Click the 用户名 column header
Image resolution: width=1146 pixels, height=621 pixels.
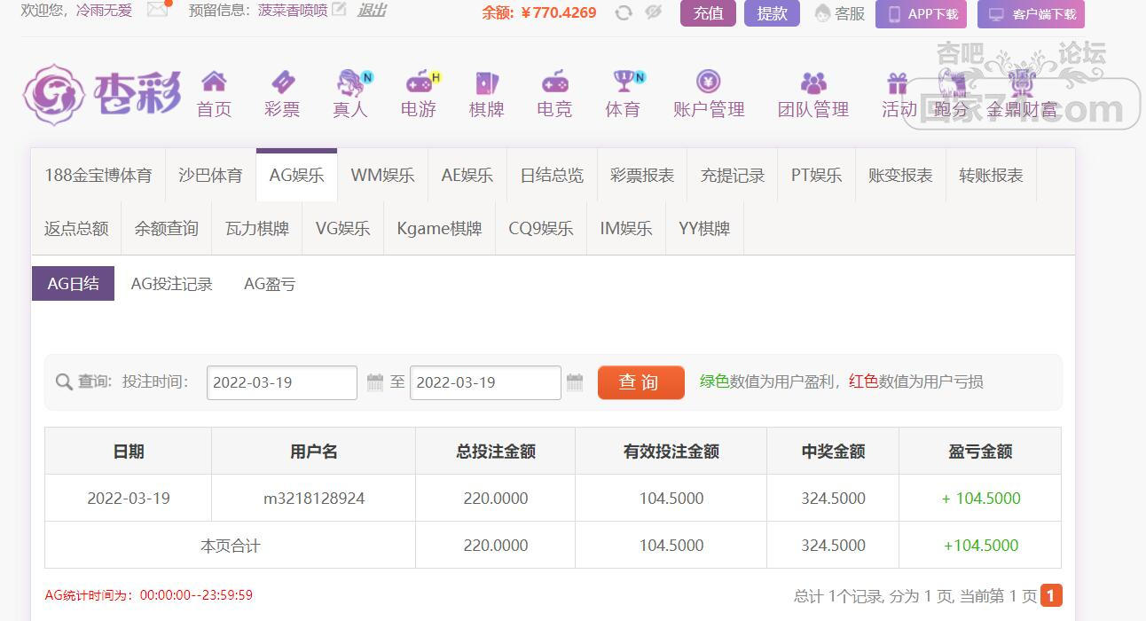(314, 452)
